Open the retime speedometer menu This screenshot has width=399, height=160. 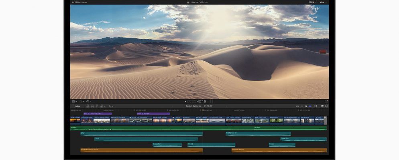click(89, 102)
